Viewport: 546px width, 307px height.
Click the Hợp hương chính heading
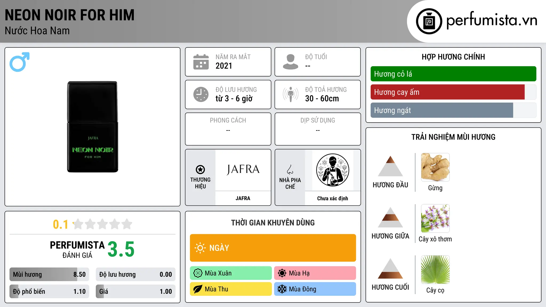[x=453, y=57]
